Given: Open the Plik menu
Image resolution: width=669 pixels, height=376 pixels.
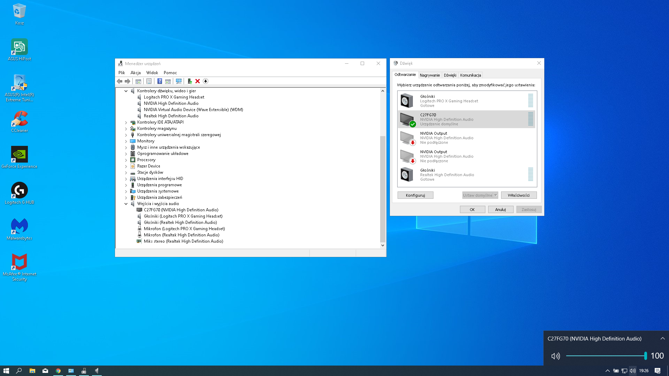Looking at the screenshot, I should click(122, 73).
